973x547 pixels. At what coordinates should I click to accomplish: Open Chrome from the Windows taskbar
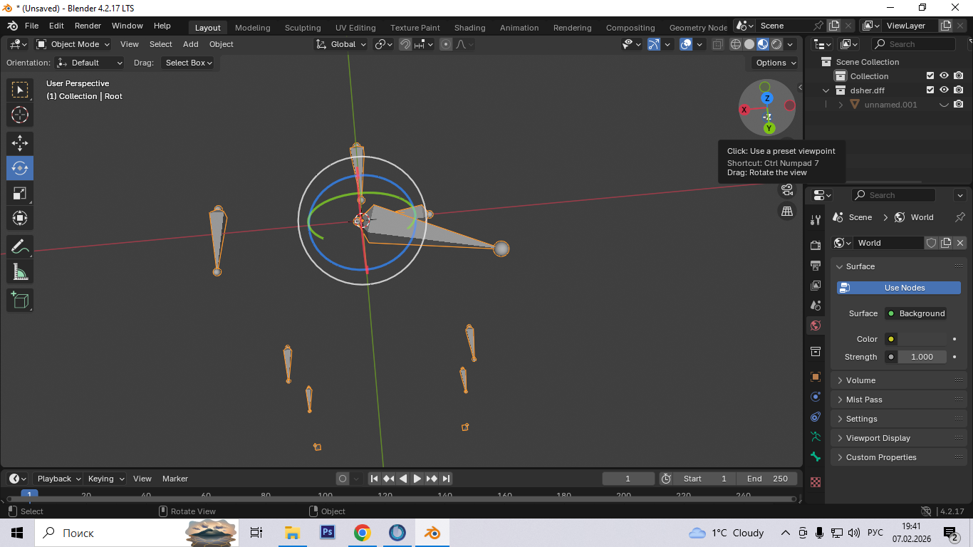[362, 533]
